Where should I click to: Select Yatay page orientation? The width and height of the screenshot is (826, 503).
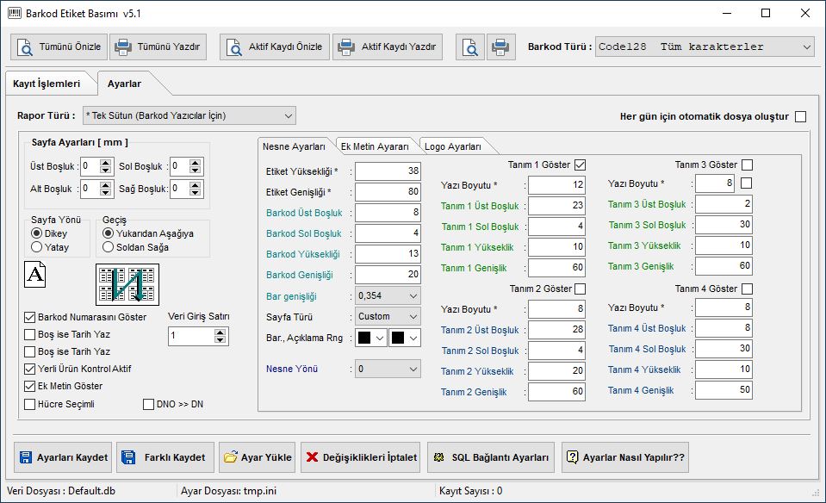[36, 247]
